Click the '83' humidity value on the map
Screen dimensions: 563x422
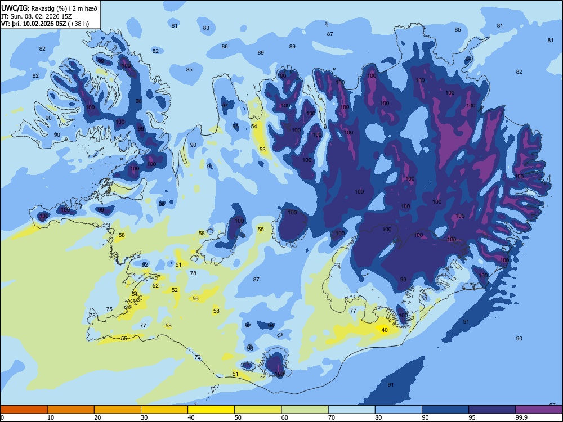[206, 28]
